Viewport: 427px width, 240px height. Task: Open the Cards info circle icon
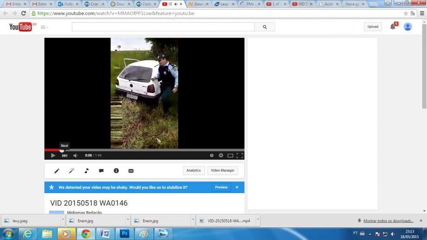point(116,171)
